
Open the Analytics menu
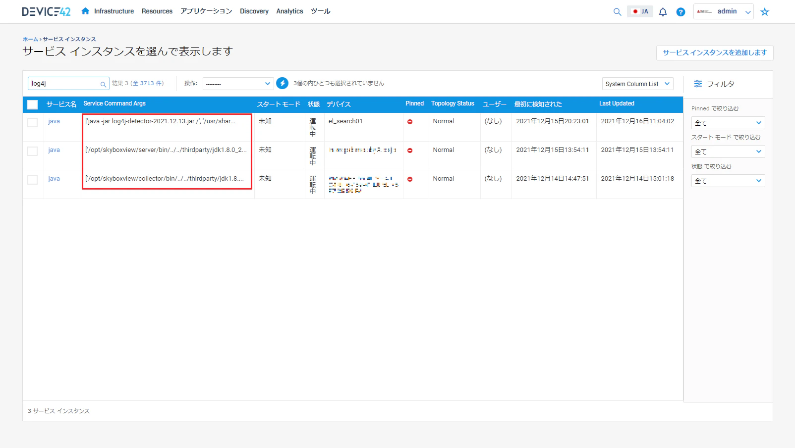[x=289, y=11]
